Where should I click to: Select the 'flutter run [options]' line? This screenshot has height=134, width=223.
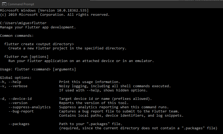26,57
